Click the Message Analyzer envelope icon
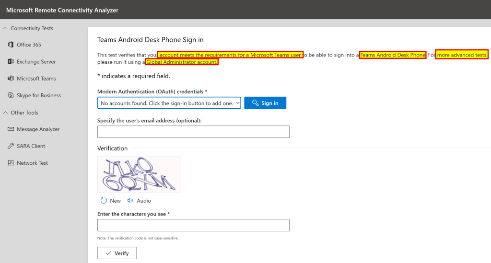The height and width of the screenshot is (263, 491). click(x=11, y=129)
